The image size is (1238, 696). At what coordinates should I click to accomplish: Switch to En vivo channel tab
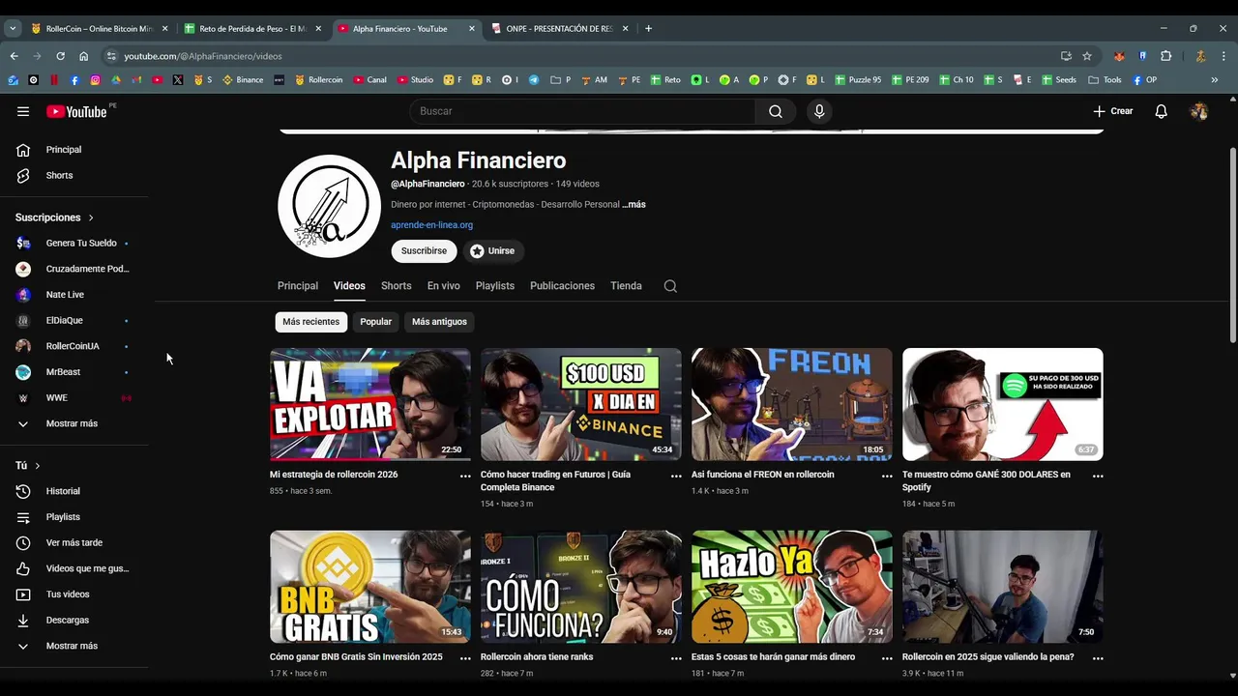click(x=444, y=286)
